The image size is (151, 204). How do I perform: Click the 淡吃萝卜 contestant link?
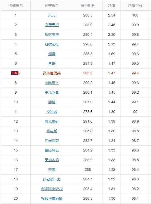coord(52,83)
